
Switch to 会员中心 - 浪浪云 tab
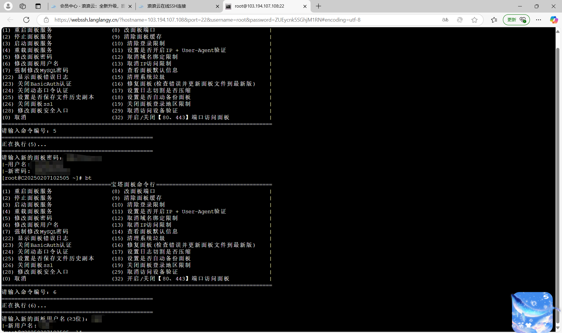88,6
